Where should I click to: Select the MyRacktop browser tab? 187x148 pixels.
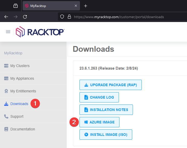pos(51,6)
